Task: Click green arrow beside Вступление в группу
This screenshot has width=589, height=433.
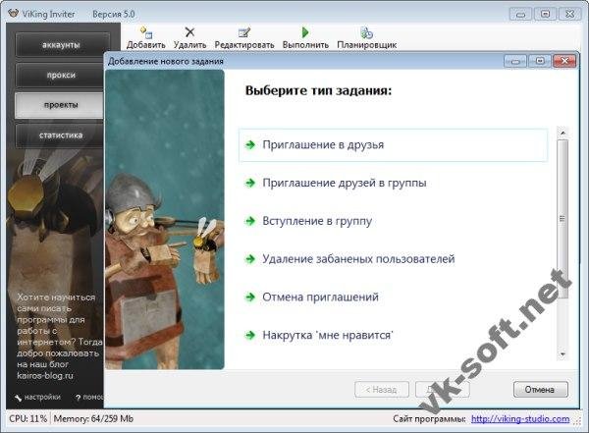Action: click(x=250, y=221)
